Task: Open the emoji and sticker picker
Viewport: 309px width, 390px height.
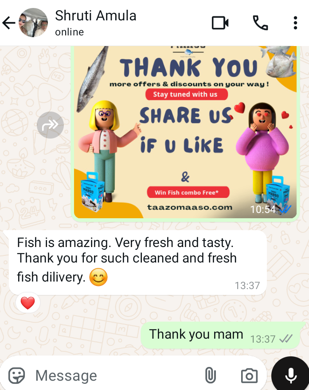Action: pyautogui.click(x=16, y=375)
